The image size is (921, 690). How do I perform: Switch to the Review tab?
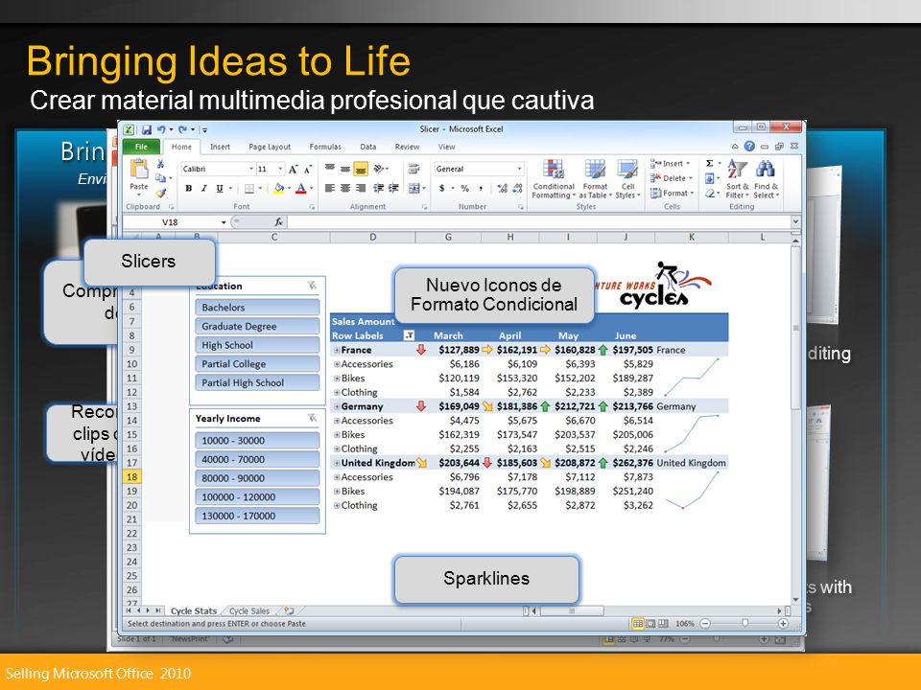click(407, 147)
